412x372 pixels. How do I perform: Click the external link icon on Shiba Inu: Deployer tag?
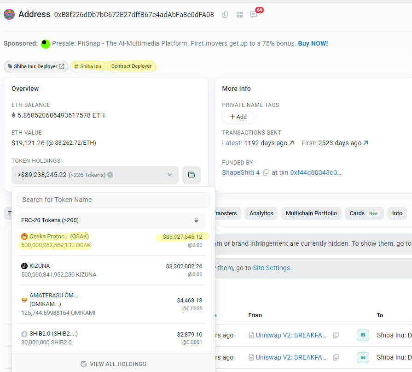(x=62, y=66)
